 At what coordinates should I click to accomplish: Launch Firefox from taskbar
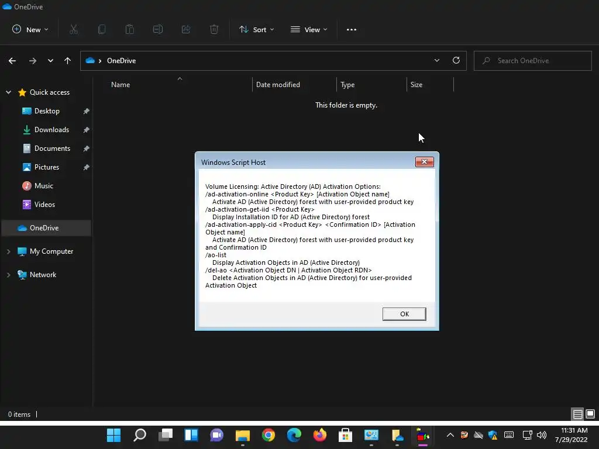coord(320,435)
